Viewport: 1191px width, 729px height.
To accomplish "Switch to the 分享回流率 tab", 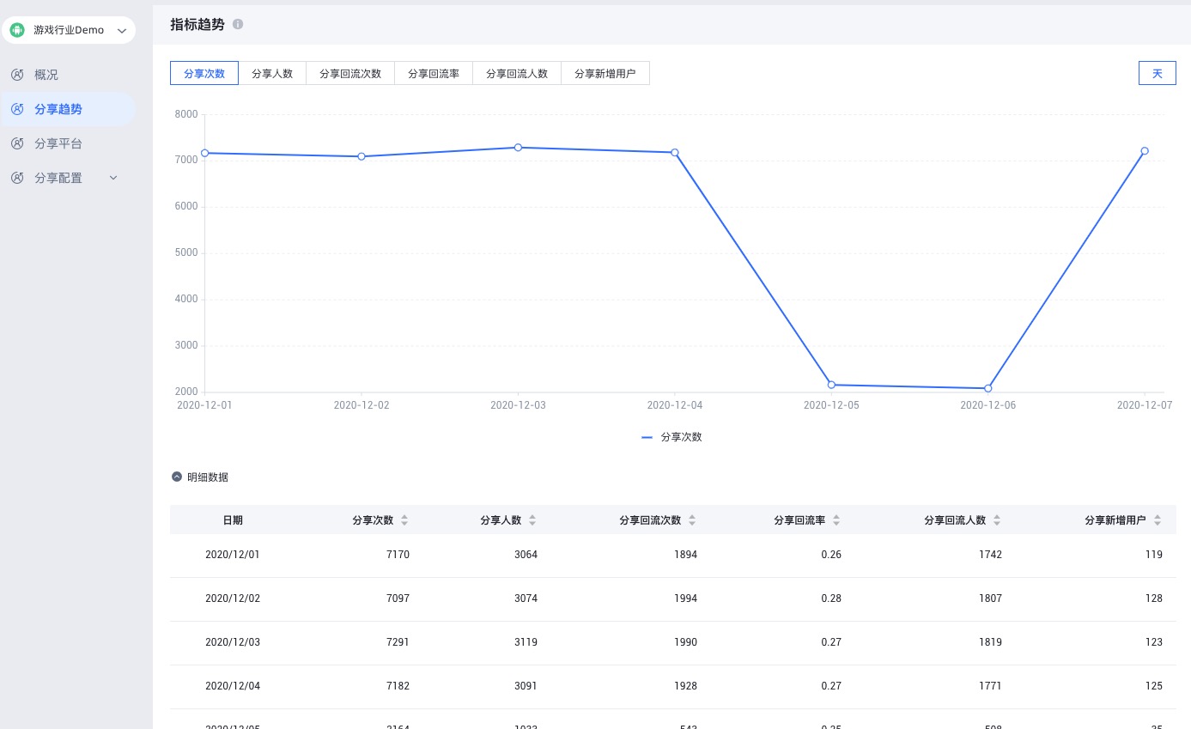I will (434, 74).
